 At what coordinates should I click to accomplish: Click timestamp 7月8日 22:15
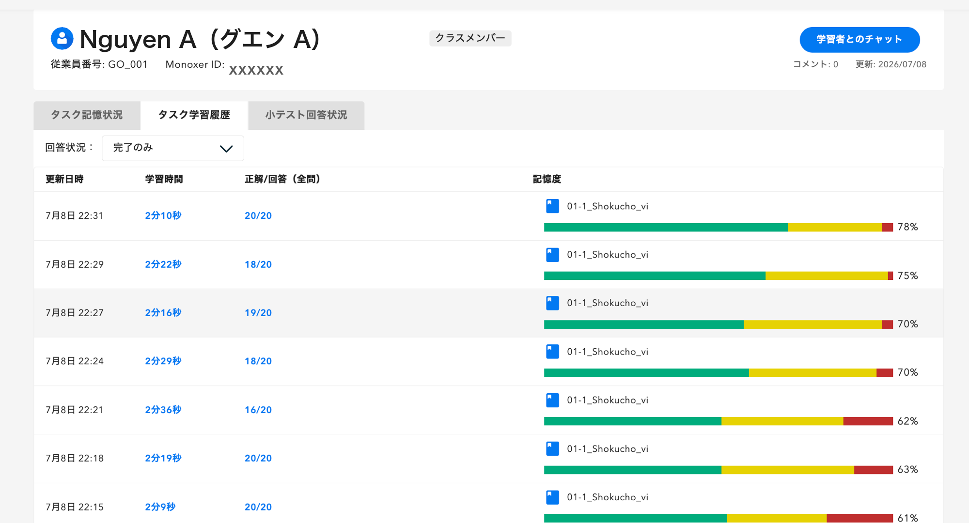75,507
